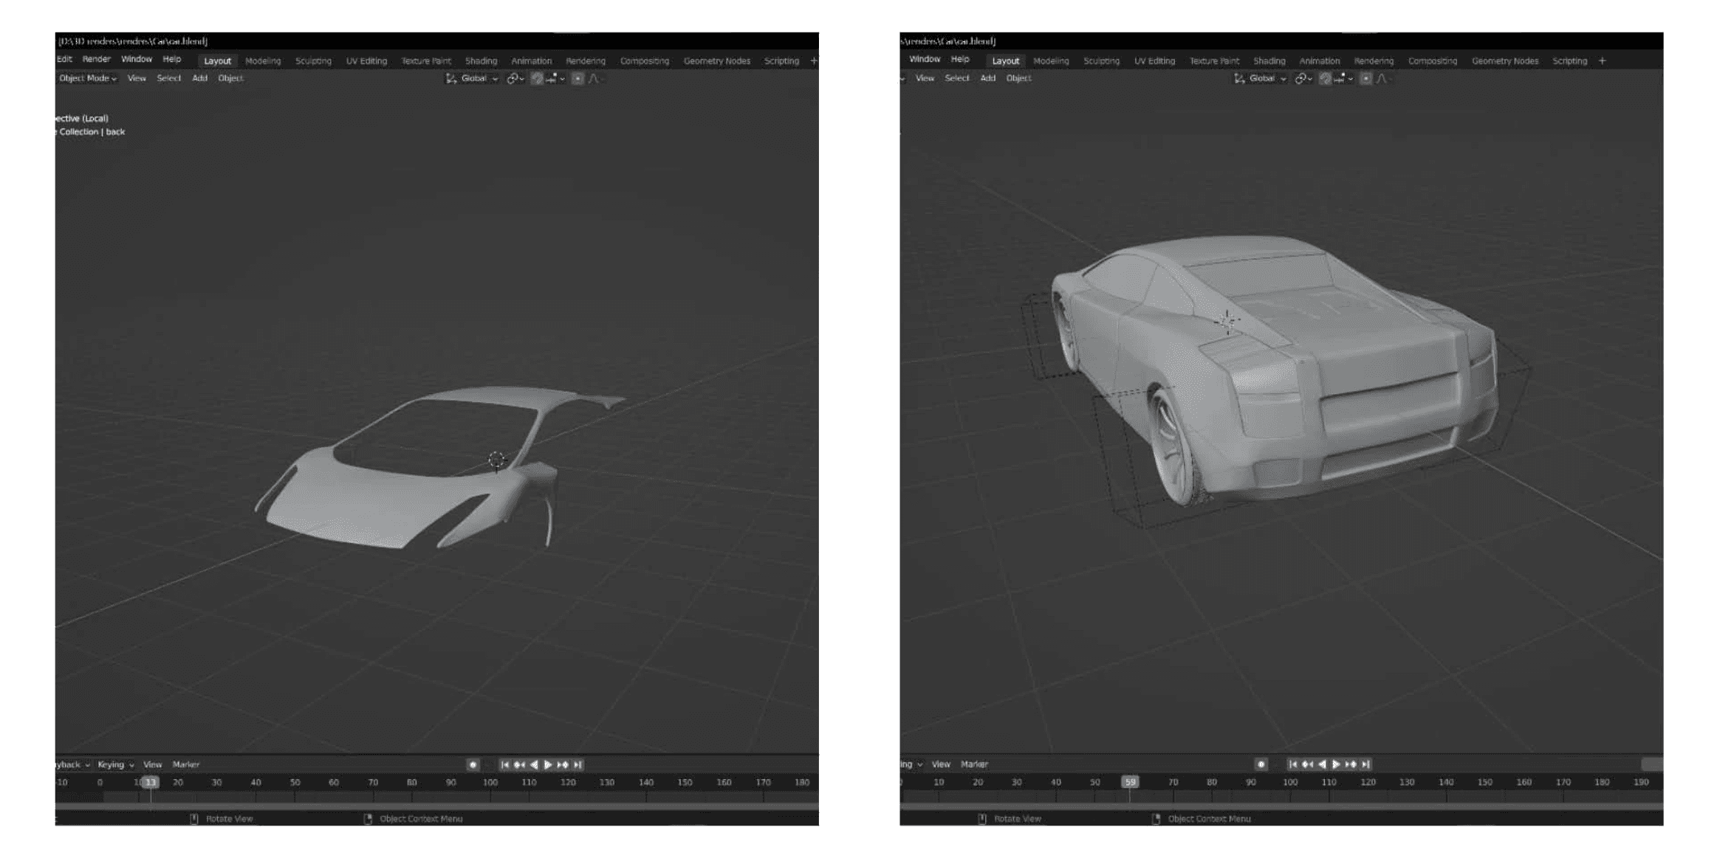The height and width of the screenshot is (861, 1717).
Task: Open Marker menu in right timeline
Action: coord(974,764)
